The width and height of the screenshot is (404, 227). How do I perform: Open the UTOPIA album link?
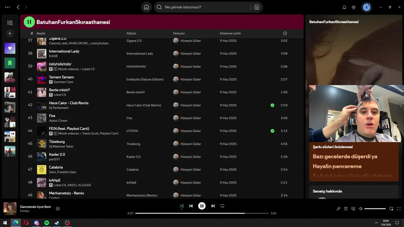(x=132, y=131)
